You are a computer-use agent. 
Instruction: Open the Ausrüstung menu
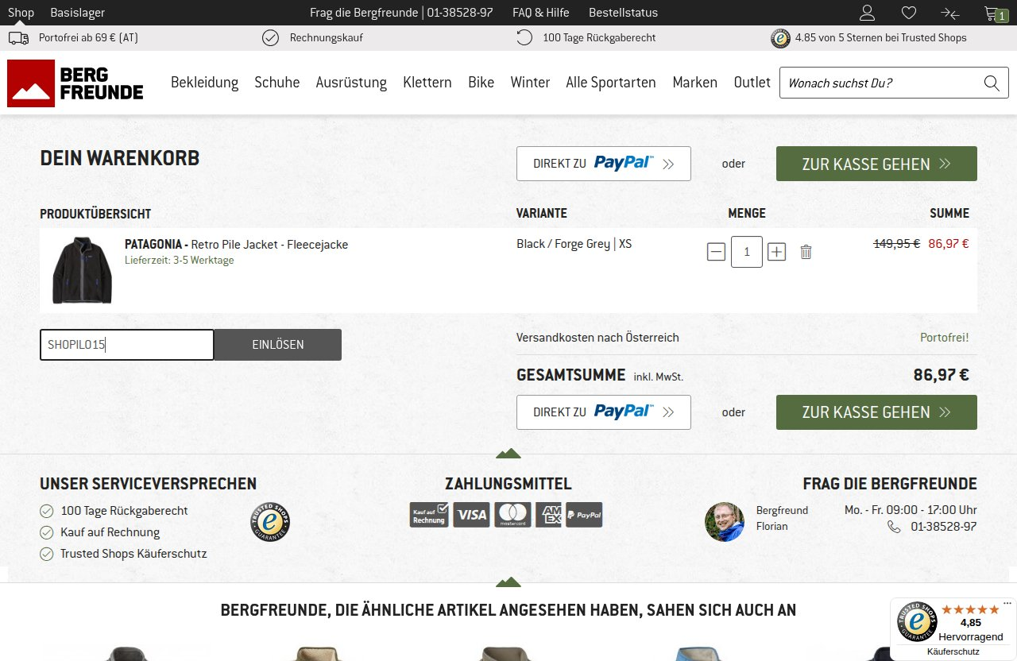[x=351, y=83]
